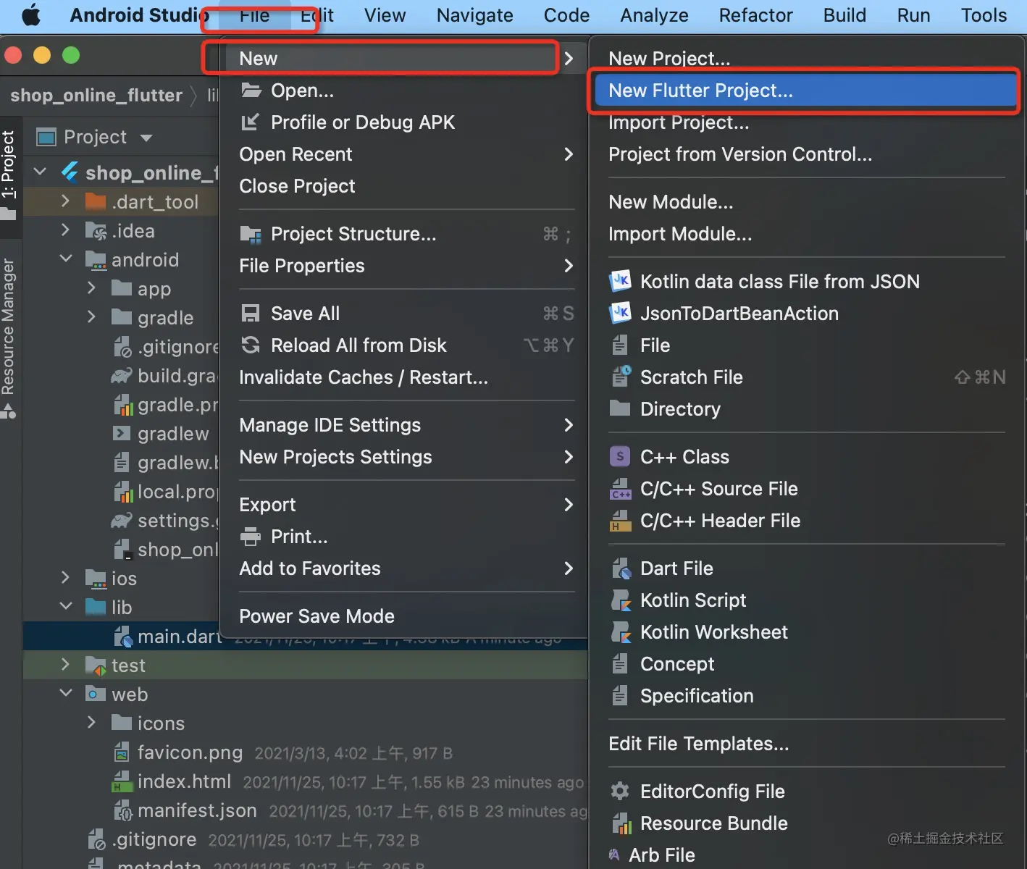1027x869 pixels.
Task: Expand the File Properties submenu arrow
Action: 569,266
